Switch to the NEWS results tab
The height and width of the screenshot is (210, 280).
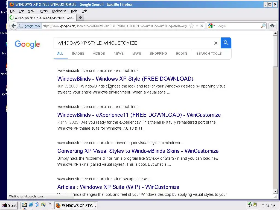click(x=119, y=54)
